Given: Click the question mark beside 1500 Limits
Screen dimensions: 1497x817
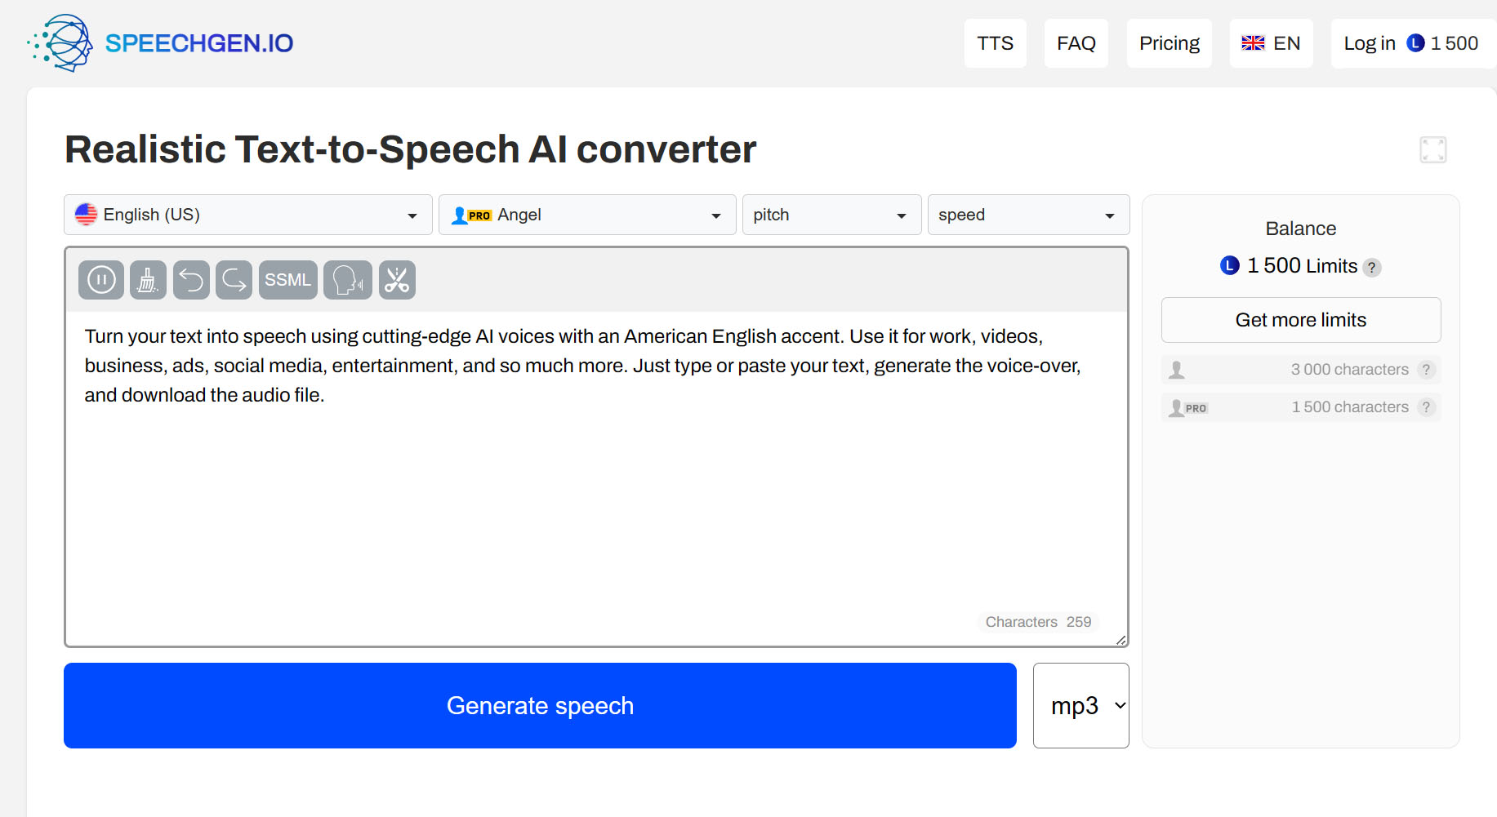Looking at the screenshot, I should click(1373, 267).
